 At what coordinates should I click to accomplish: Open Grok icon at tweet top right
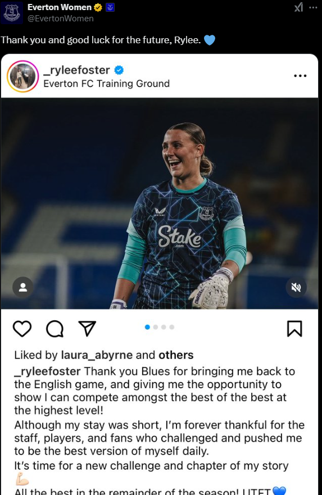(x=298, y=7)
